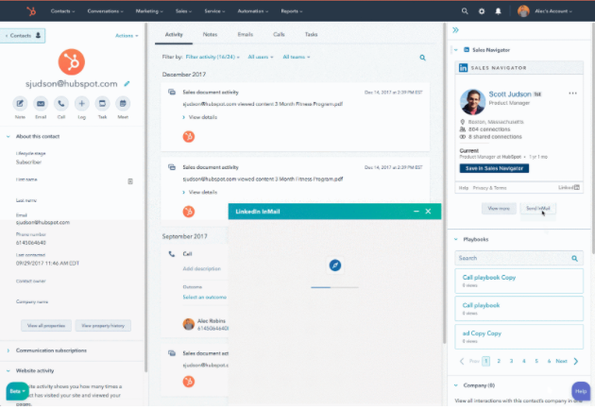Switch to the Notes tab

click(210, 34)
